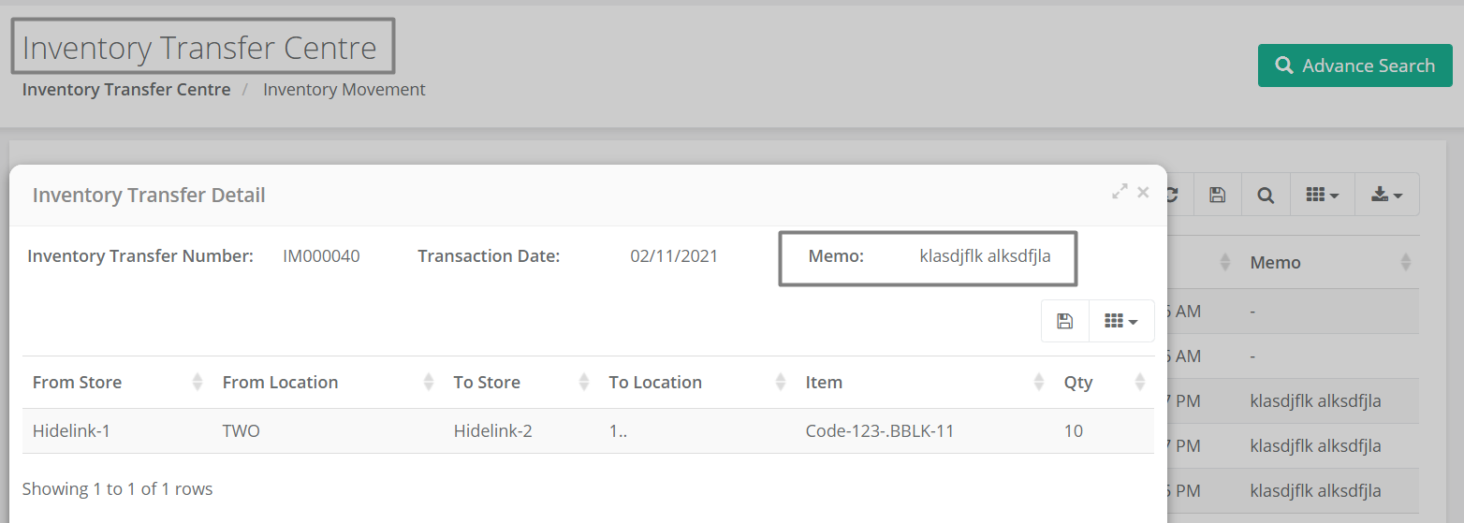
Task: Select the Inventory Movement breadcrumb item
Action: click(x=344, y=90)
